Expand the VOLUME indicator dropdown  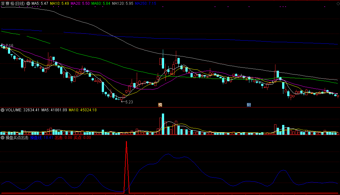3,110
